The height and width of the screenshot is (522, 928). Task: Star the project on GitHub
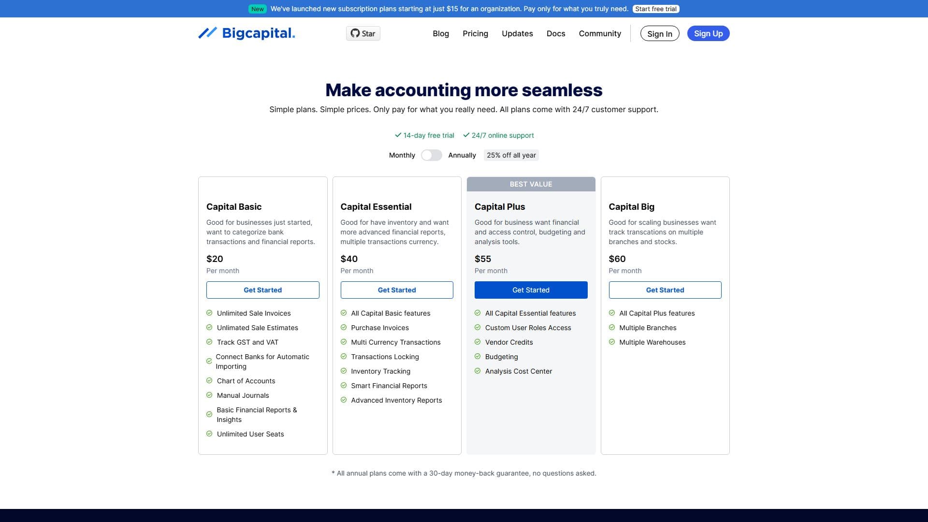(x=363, y=33)
